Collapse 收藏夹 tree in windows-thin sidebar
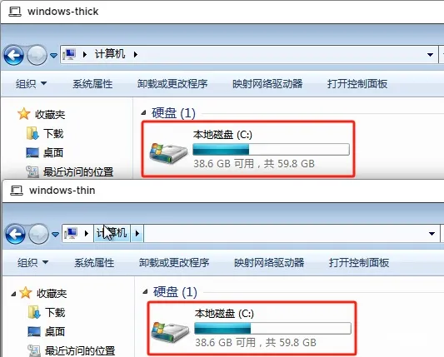 (x=13, y=294)
